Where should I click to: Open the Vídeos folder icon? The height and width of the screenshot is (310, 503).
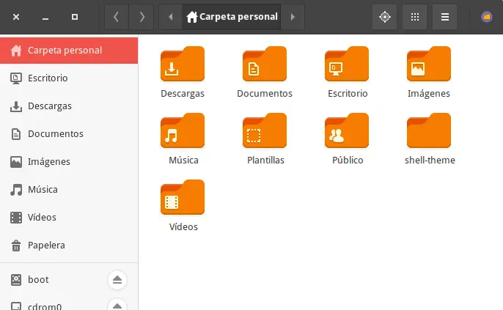(182, 197)
